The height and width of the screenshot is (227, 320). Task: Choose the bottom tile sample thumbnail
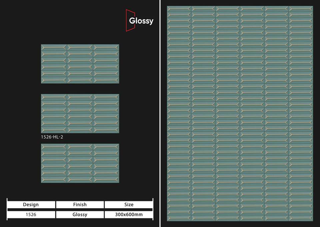click(80, 163)
